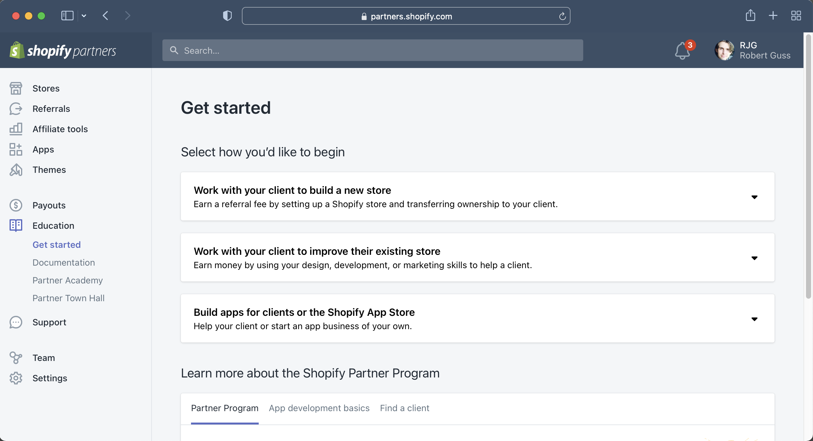Open Partner Academy submenu link
Viewport: 813px width, 441px height.
tap(68, 280)
